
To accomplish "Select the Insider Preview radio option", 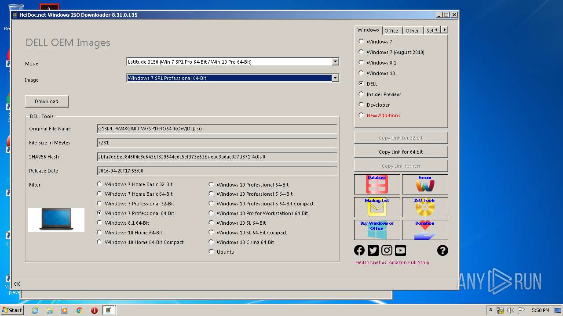I will point(380,94).
